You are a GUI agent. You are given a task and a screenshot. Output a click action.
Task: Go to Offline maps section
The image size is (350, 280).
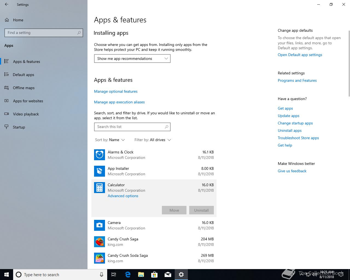click(24, 88)
